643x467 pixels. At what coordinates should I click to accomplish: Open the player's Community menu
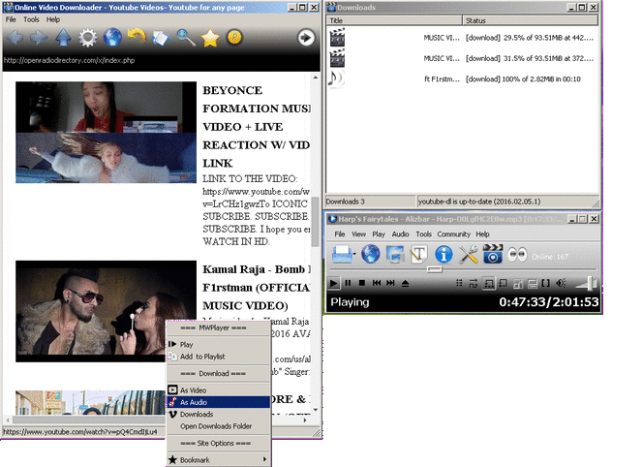click(x=453, y=234)
